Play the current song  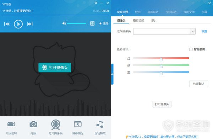coord(18,24)
